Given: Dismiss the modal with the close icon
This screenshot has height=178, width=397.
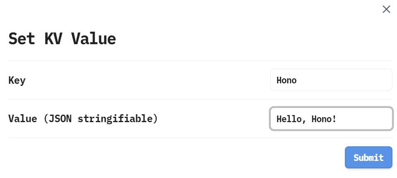Looking at the screenshot, I should click(x=386, y=9).
